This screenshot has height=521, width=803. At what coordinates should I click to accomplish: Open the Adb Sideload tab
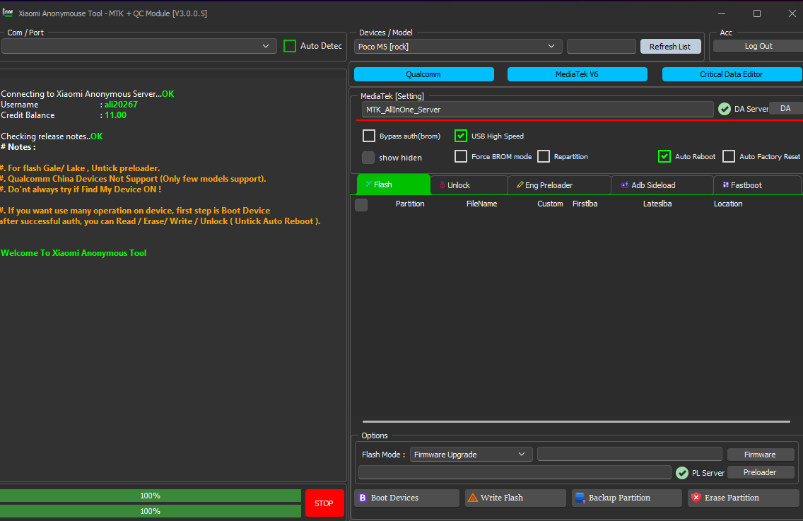662,185
